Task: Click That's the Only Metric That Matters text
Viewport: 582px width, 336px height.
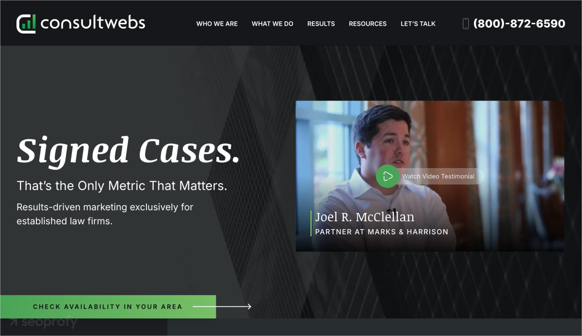Action: 122,186
